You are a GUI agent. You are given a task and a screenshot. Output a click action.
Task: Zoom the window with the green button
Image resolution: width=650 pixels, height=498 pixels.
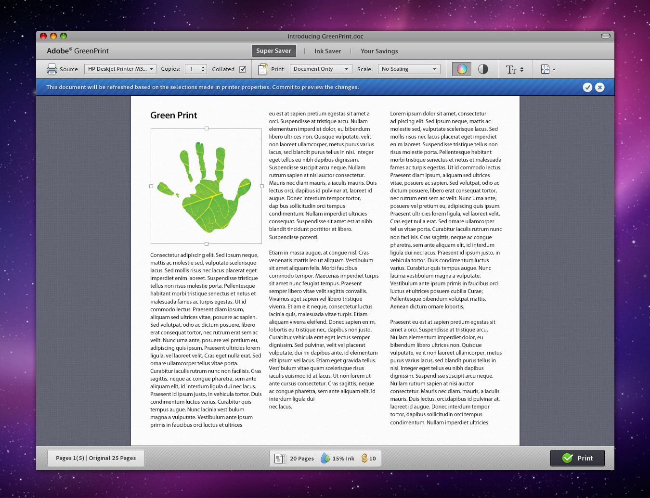pos(64,36)
